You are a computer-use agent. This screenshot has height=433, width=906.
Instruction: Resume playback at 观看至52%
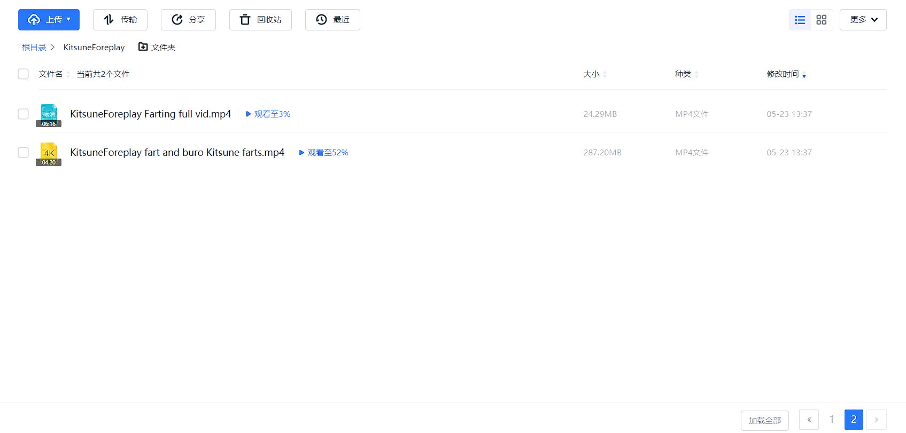pos(324,152)
